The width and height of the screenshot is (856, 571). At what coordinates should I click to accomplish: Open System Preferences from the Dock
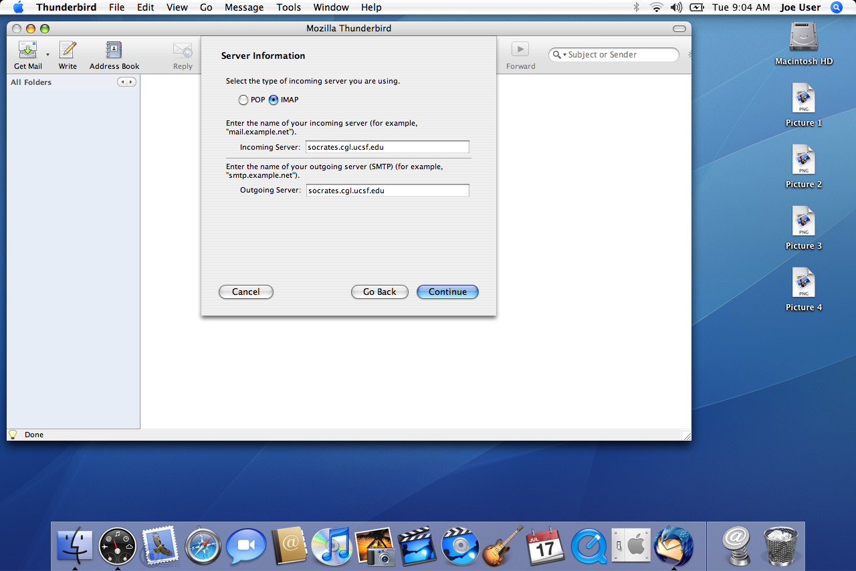(x=631, y=546)
